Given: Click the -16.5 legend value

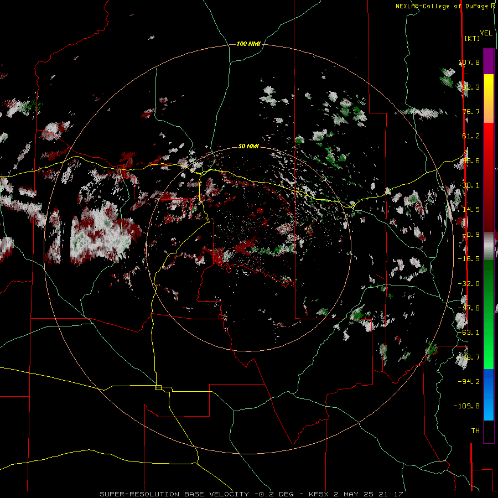Looking at the screenshot, I should coord(469,259).
